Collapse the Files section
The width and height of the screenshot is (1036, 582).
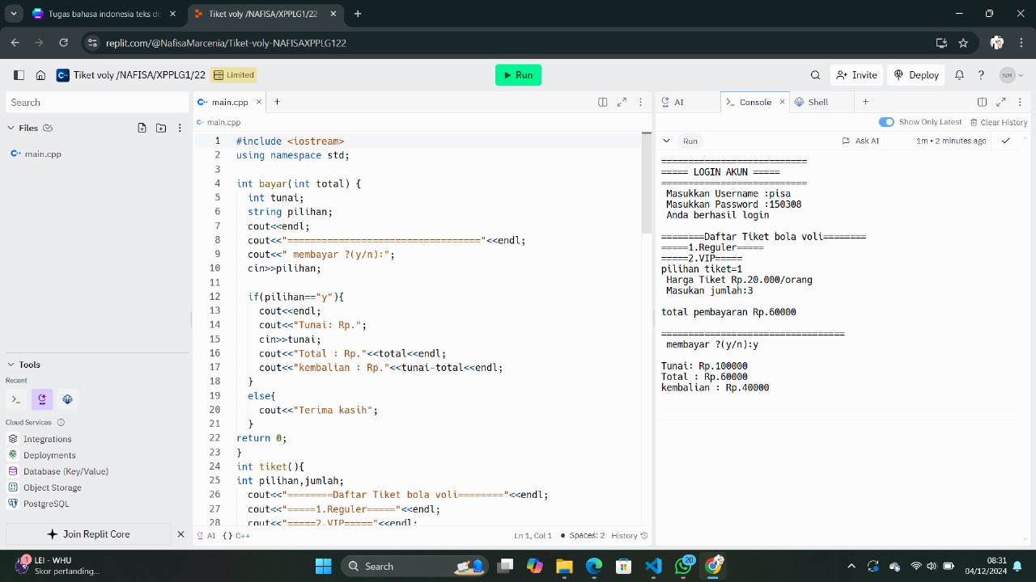click(11, 128)
